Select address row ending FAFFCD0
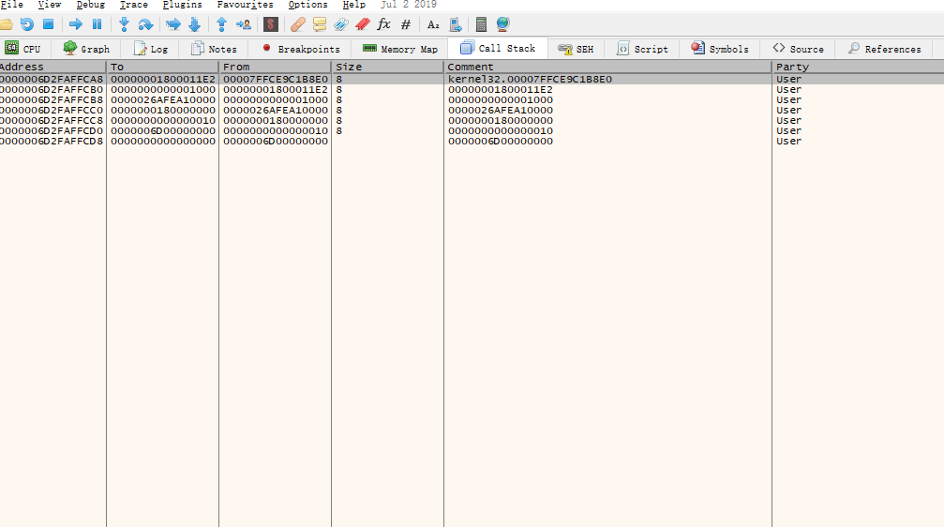 point(52,130)
